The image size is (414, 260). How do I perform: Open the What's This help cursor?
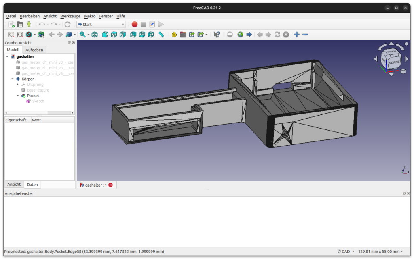coord(217,35)
